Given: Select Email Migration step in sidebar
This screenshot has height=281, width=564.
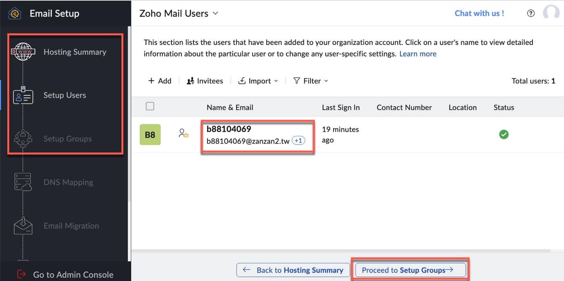Looking at the screenshot, I should (71, 226).
